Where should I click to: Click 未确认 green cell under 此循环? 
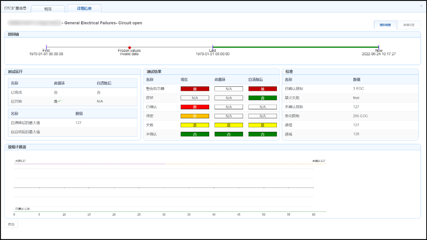point(229,134)
